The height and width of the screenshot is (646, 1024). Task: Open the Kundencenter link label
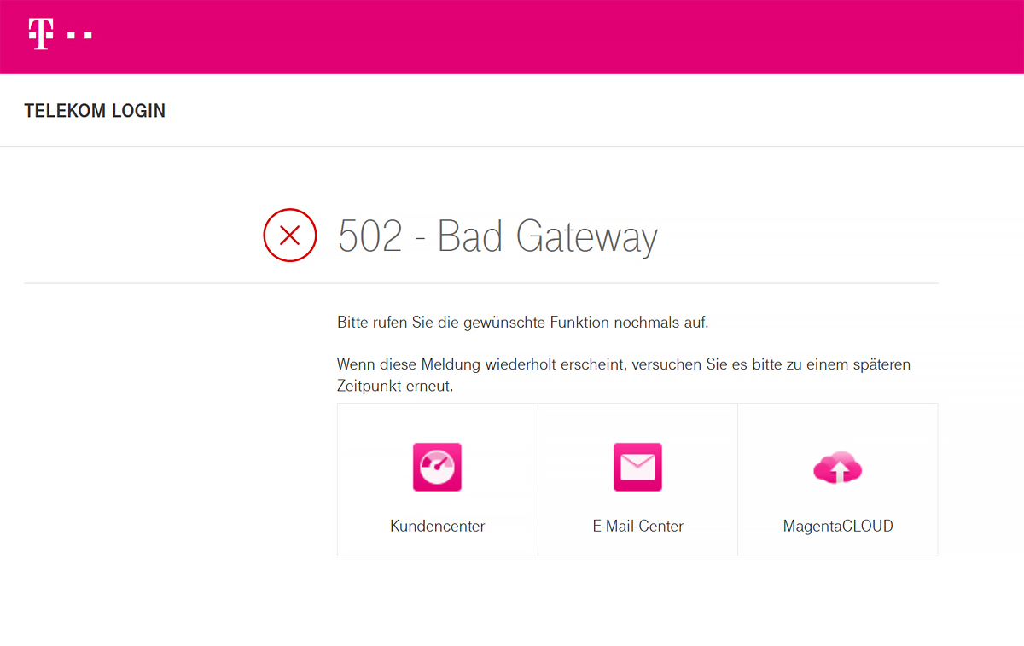pos(438,527)
